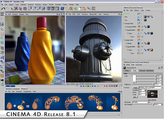Click the help window icon in the toolbar

94,8
